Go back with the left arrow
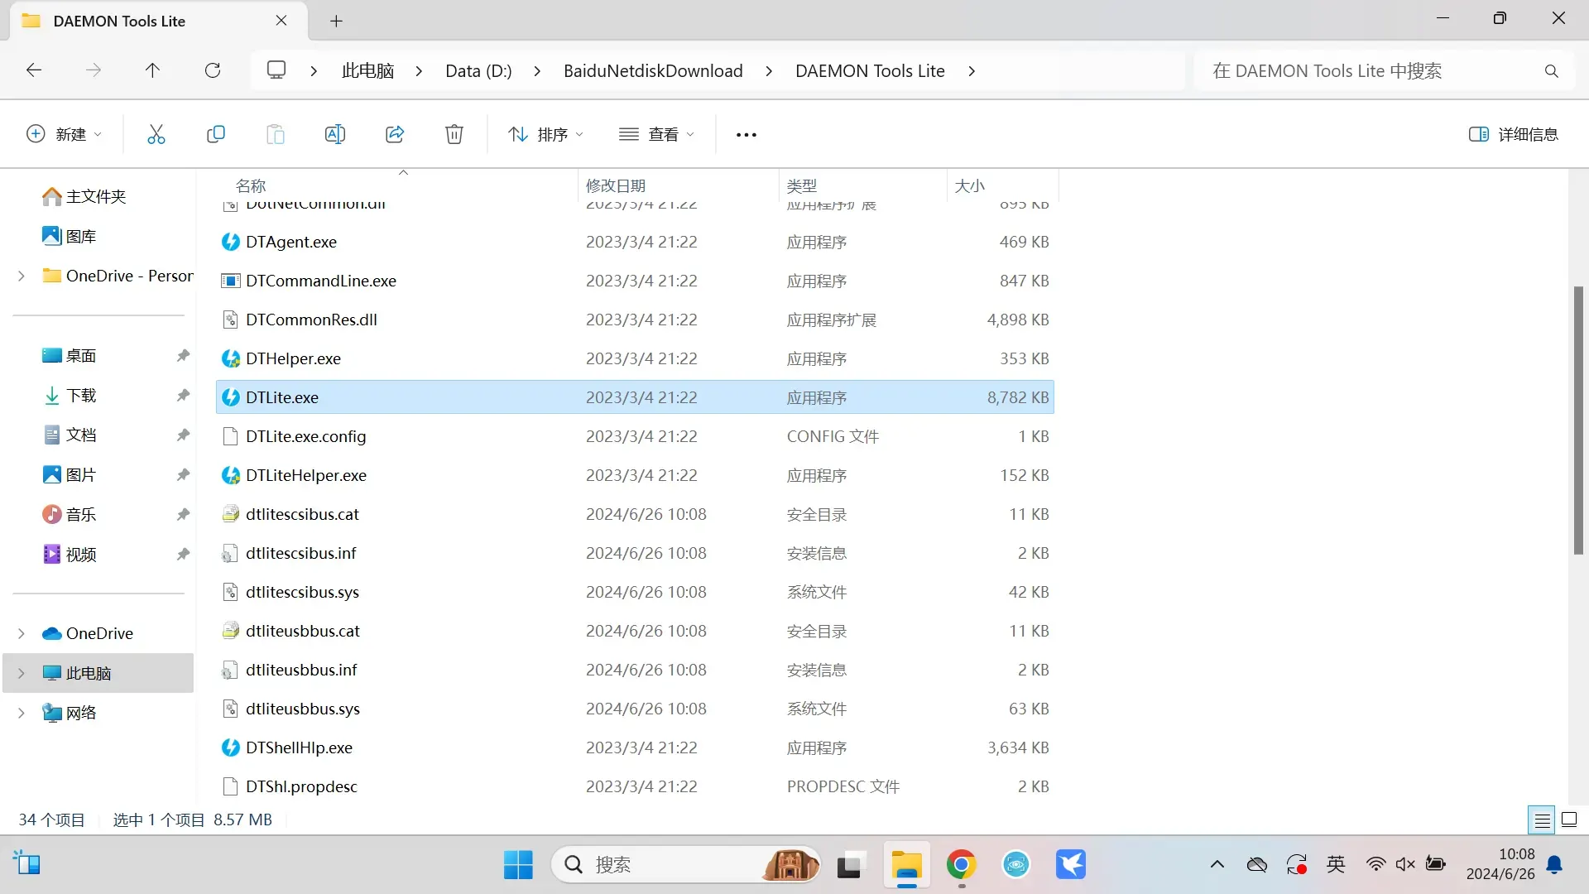This screenshot has width=1589, height=894. pos(34,70)
